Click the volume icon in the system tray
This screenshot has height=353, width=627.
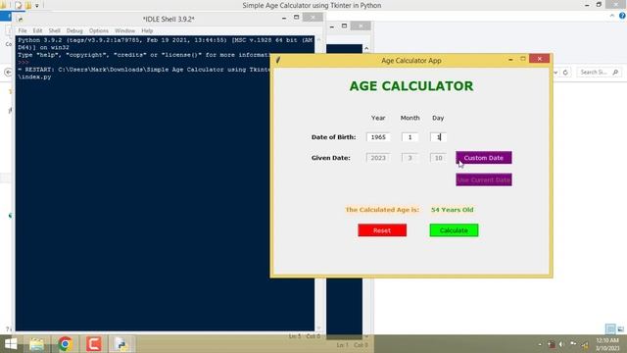tap(561, 344)
